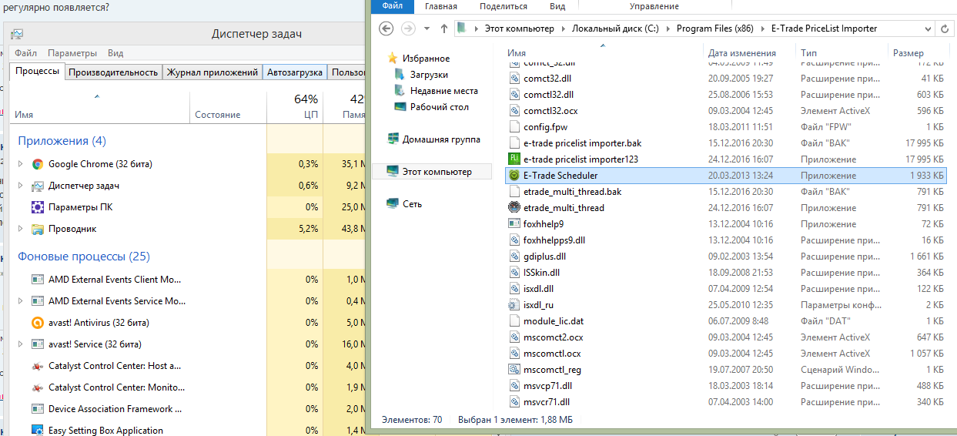
Task: Click the foxhhelp9 application icon
Action: coord(515,224)
